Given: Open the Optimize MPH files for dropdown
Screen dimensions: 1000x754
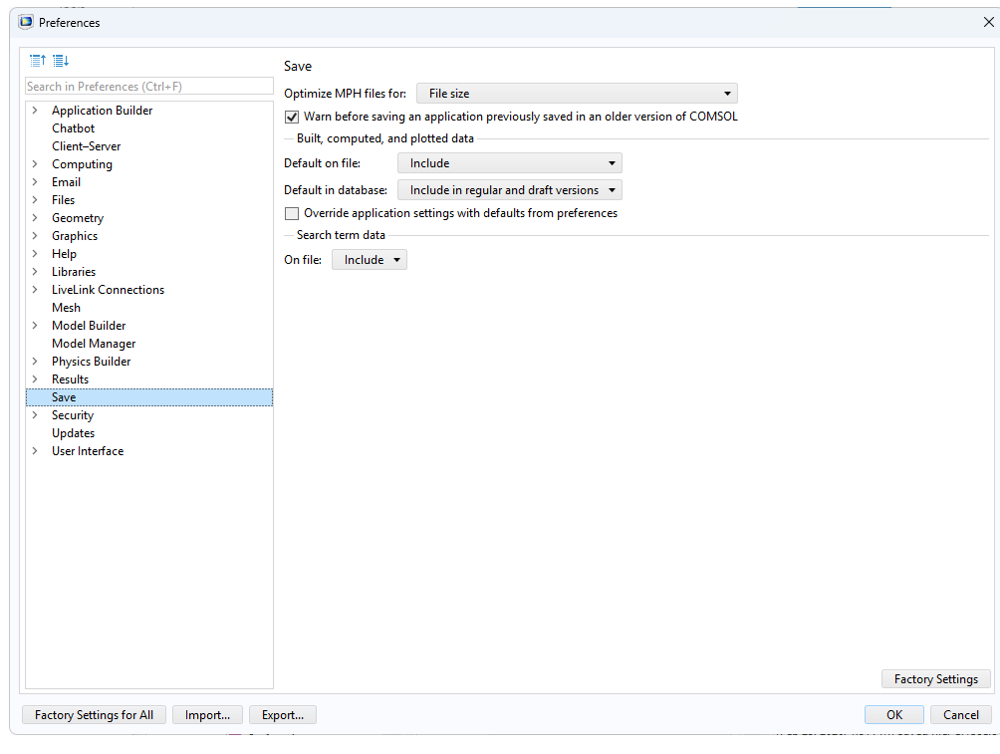Looking at the screenshot, I should tap(577, 94).
